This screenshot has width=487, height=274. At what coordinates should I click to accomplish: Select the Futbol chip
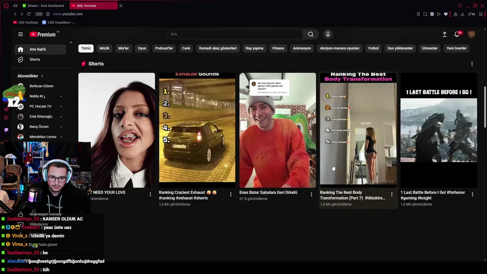coord(374,48)
